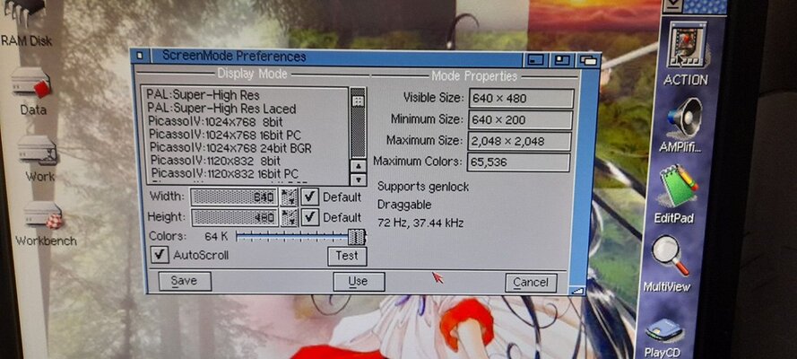This screenshot has width=797, height=359.
Task: Open the Workbench disk icon
Action: [x=44, y=217]
